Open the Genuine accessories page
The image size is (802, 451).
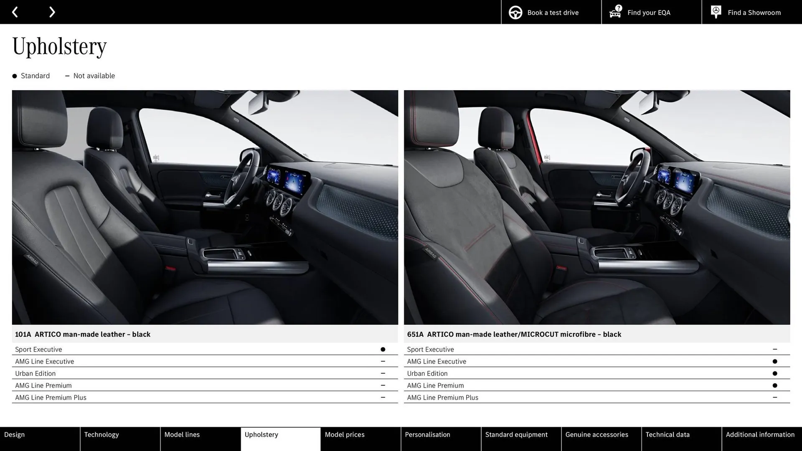pyautogui.click(x=597, y=434)
